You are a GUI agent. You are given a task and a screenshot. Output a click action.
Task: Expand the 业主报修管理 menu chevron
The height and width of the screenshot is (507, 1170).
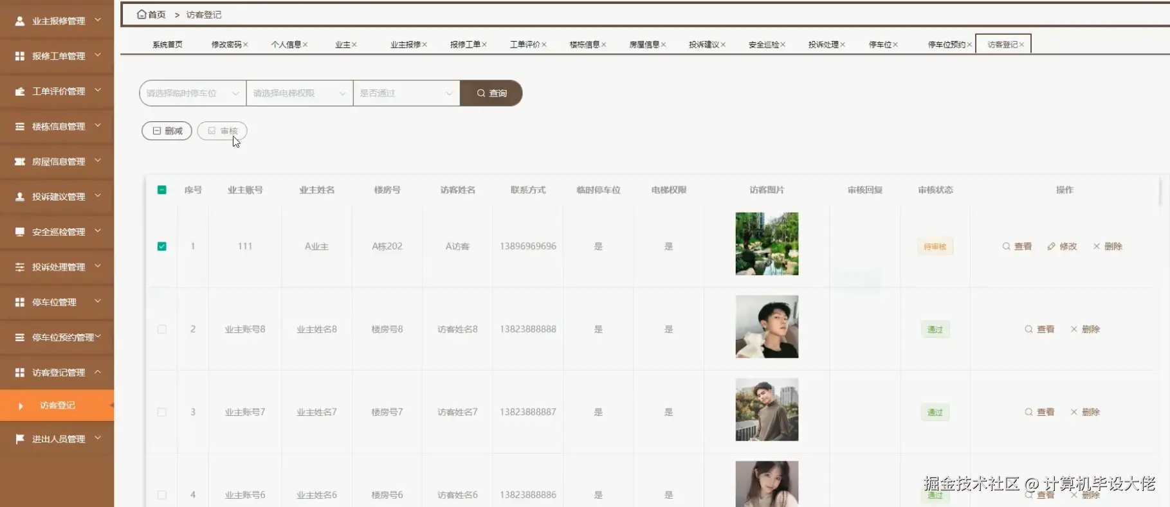98,21
